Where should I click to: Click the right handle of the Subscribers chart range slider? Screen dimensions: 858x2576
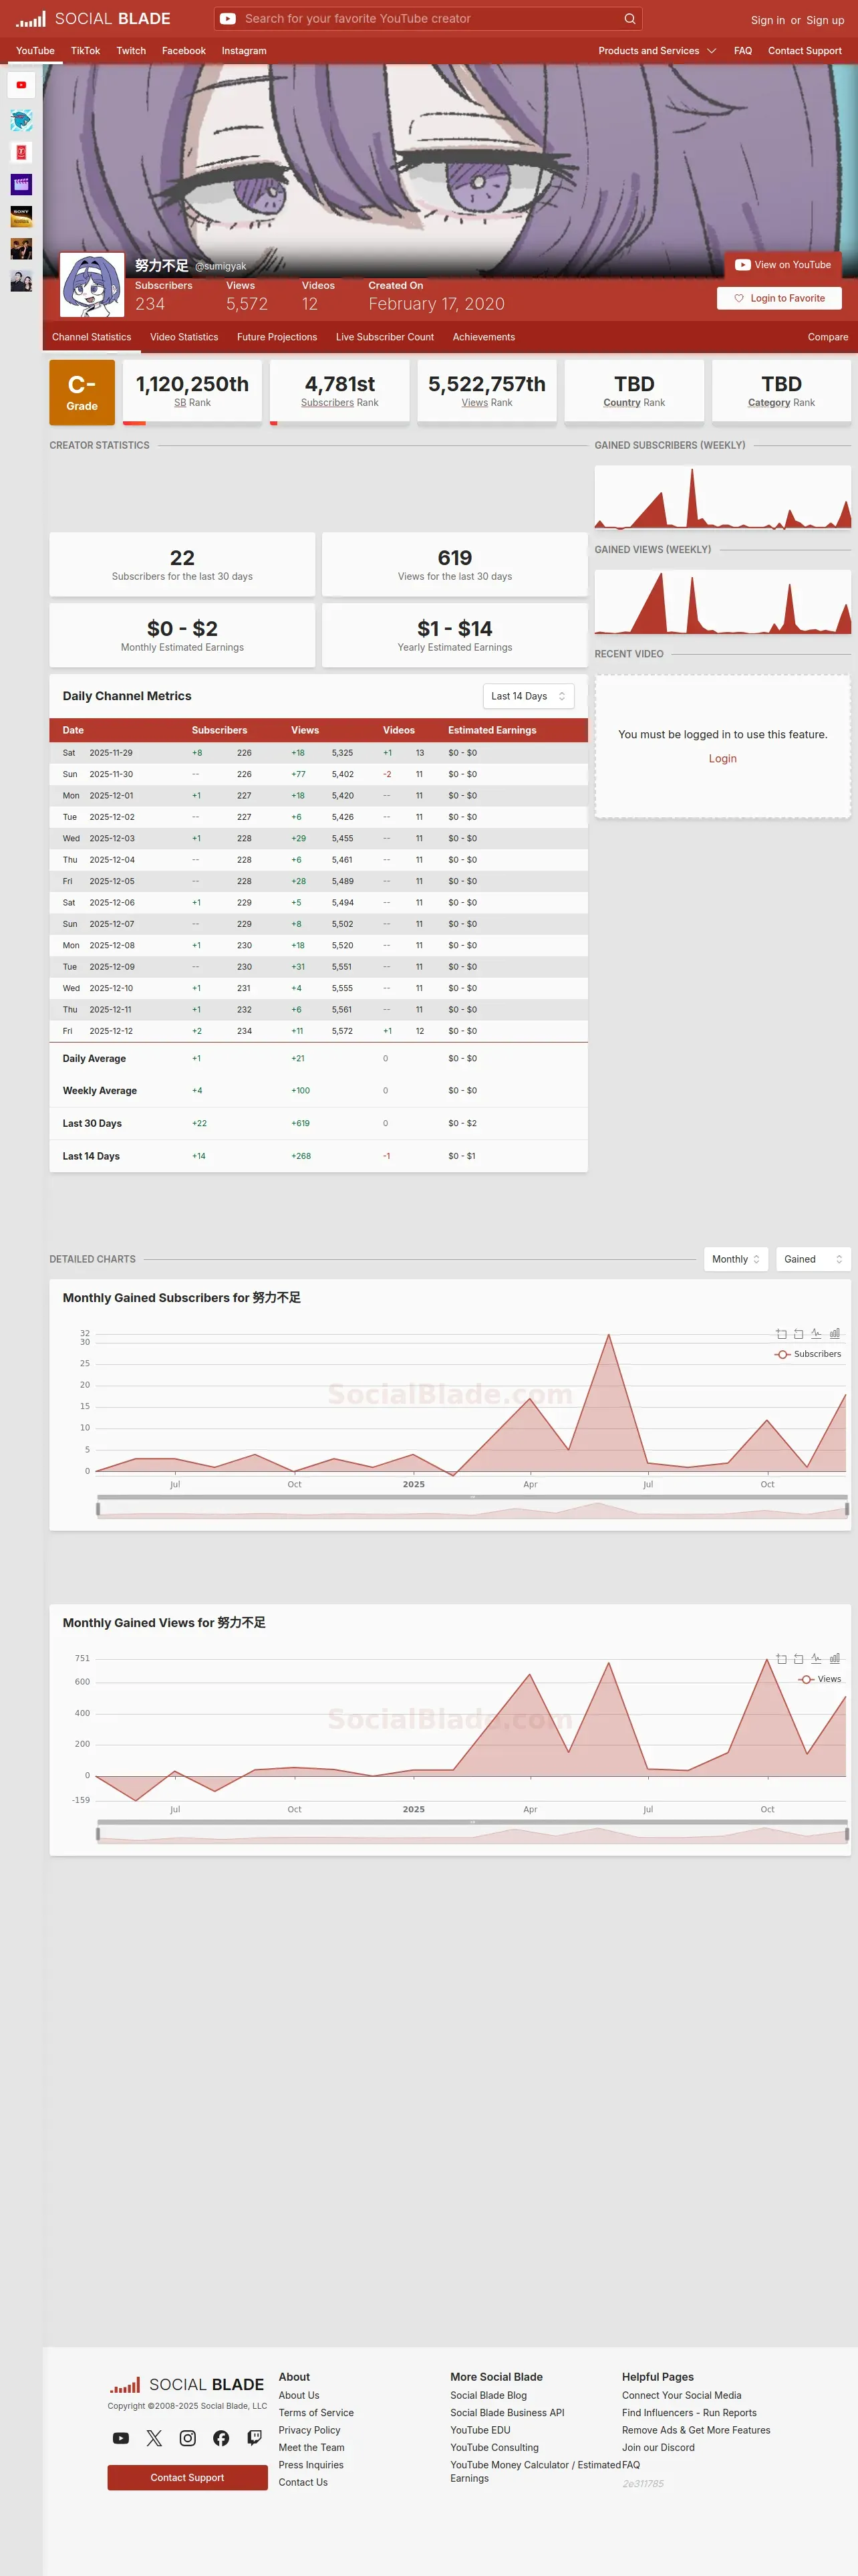click(847, 1508)
